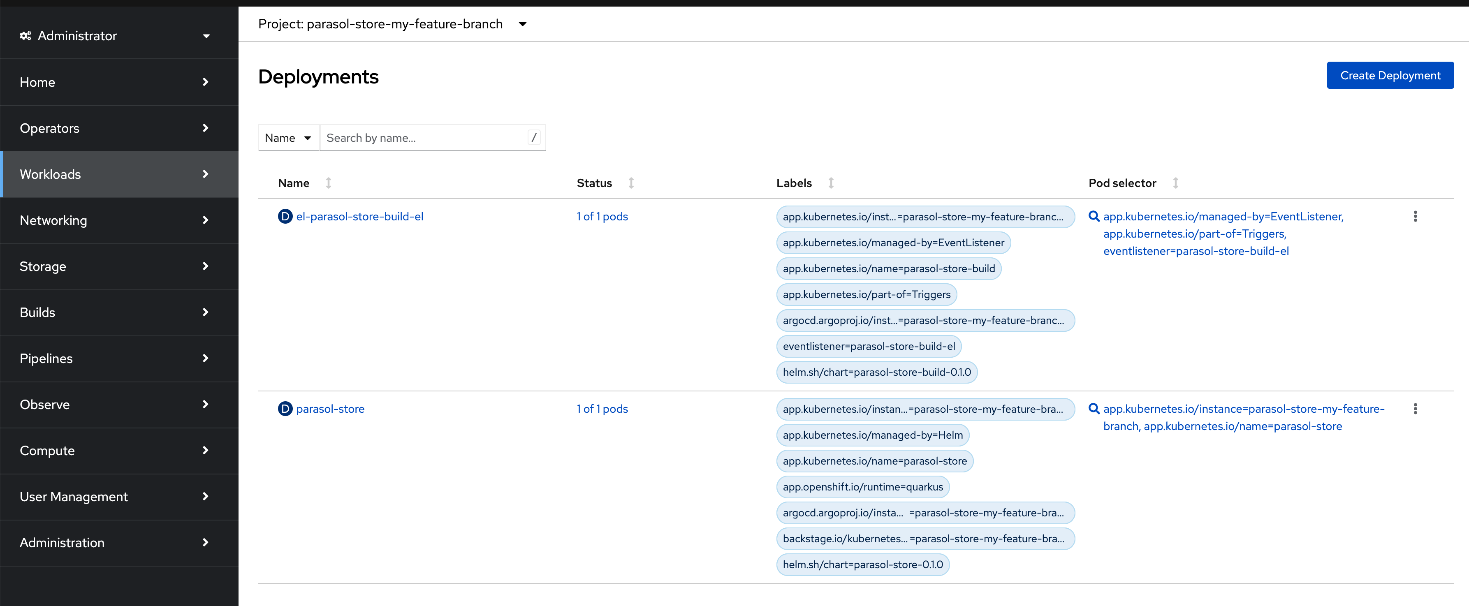Image resolution: width=1469 pixels, height=606 pixels.
Task: Open the Administrator perspective switcher dropdown arrow
Action: pos(206,36)
